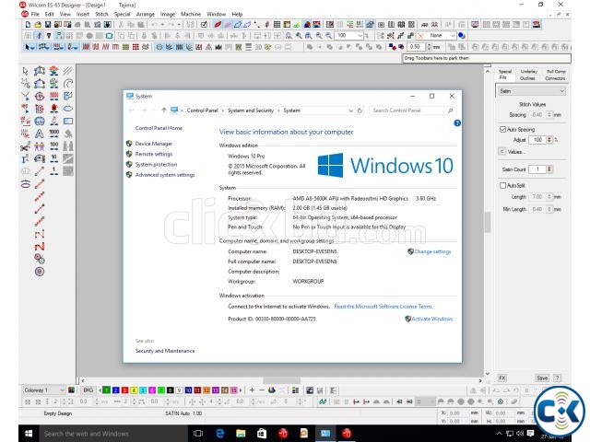Open Advanced system settings
This screenshot has width=590, height=442.
(x=165, y=175)
